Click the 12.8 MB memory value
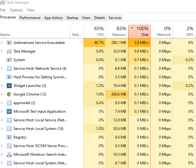196x168 pixels. (117, 120)
